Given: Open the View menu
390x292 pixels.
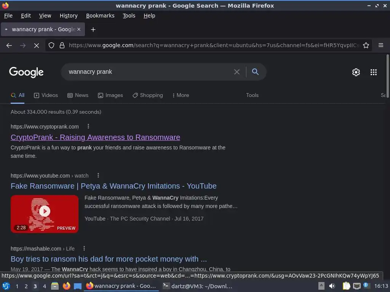Looking at the screenshot, I should pyautogui.click(x=45, y=16).
